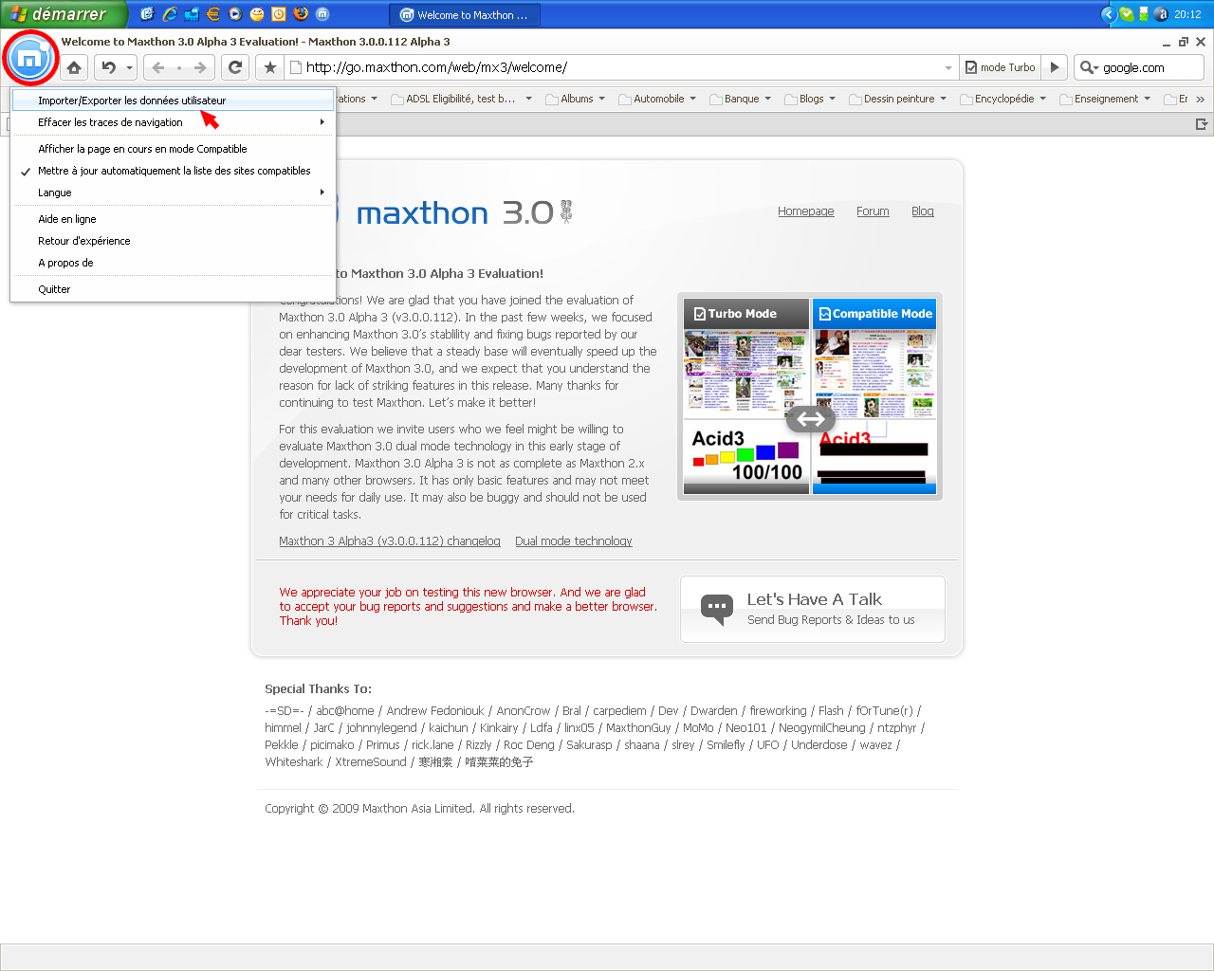The height and width of the screenshot is (971, 1214).
Task: Open Dual mode technology link
Action: pyautogui.click(x=574, y=541)
